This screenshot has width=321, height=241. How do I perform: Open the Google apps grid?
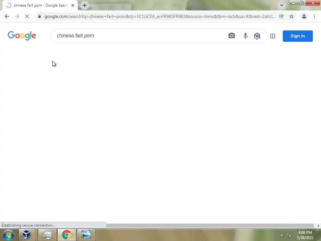pyautogui.click(x=273, y=36)
